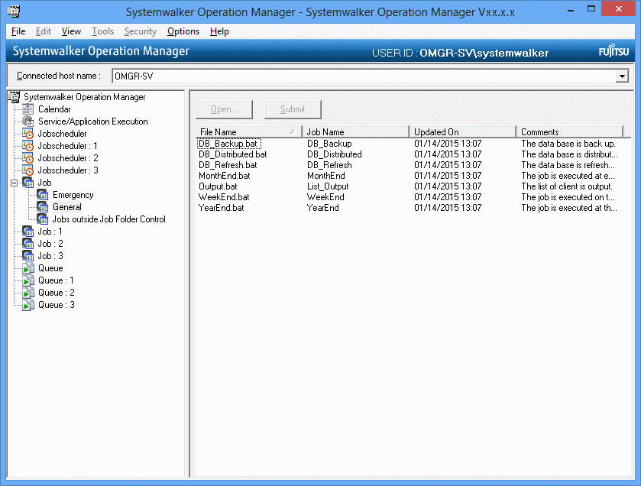Click the Queue : 1 icon
The height and width of the screenshot is (486, 641).
pyautogui.click(x=28, y=280)
